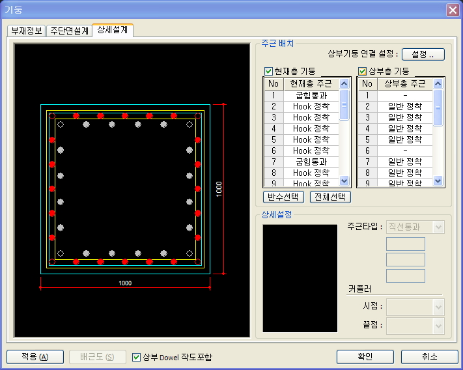Click the 상부층 주근 list scrollbar thumb
463x370 pixels.
click(438, 107)
